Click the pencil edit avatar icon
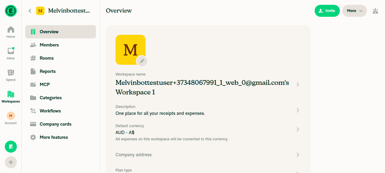385x173 pixels. pyautogui.click(x=142, y=61)
